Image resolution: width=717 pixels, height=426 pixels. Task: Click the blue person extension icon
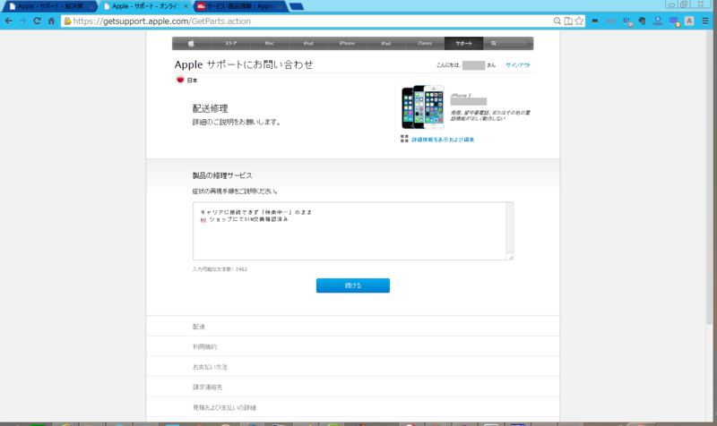(x=658, y=21)
